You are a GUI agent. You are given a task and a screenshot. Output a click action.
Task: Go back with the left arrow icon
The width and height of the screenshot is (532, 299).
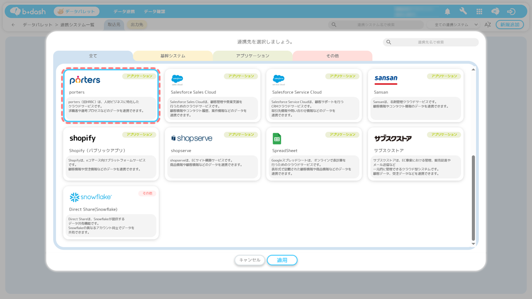click(x=13, y=25)
